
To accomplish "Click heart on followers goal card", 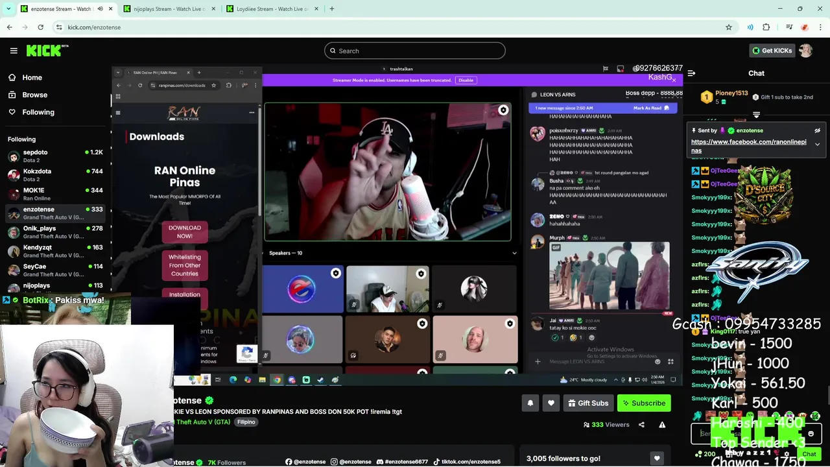I will pyautogui.click(x=657, y=459).
